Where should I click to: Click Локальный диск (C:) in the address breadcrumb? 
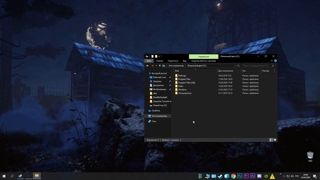(197, 65)
